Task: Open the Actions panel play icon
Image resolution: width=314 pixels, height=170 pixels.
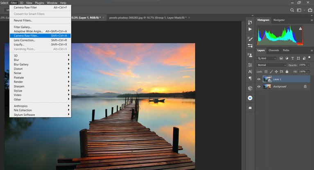Action: [x=250, y=29]
